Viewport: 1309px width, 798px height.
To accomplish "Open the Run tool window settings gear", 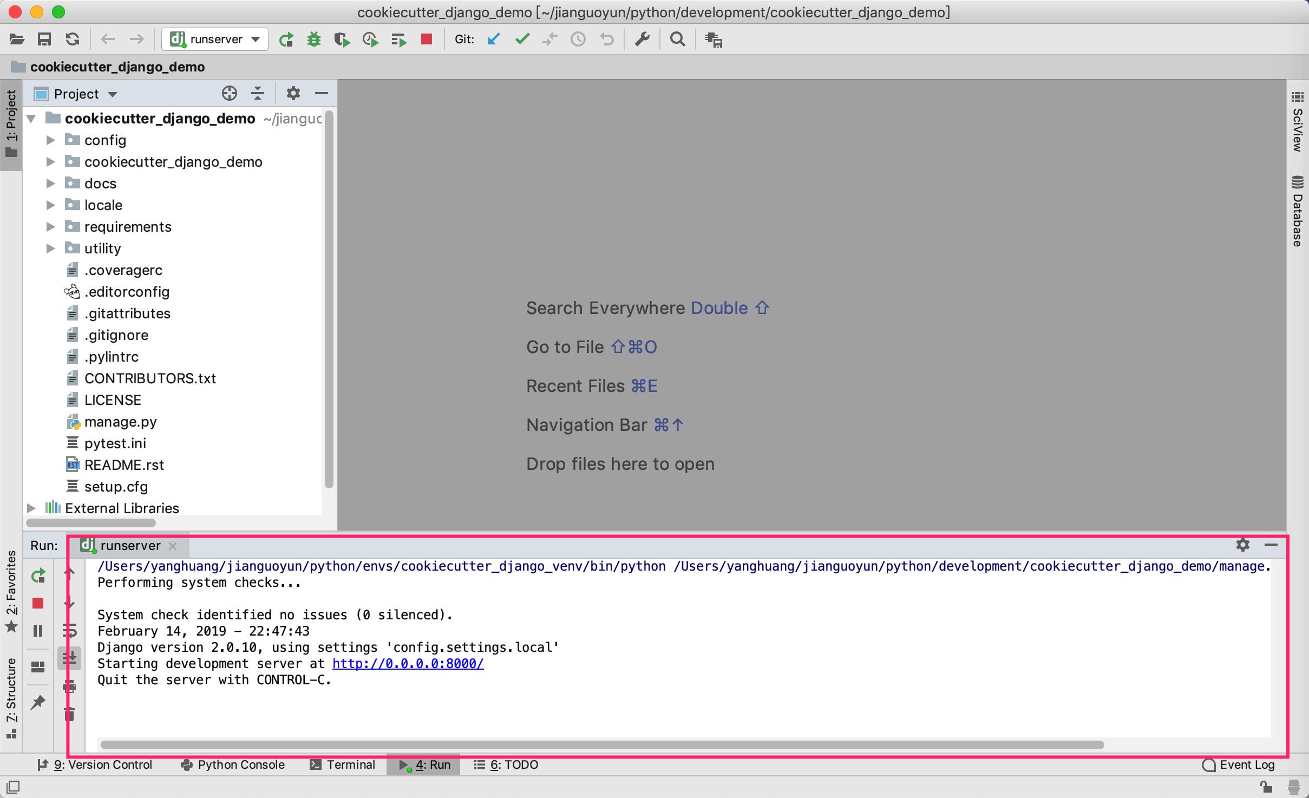I will coord(1242,545).
